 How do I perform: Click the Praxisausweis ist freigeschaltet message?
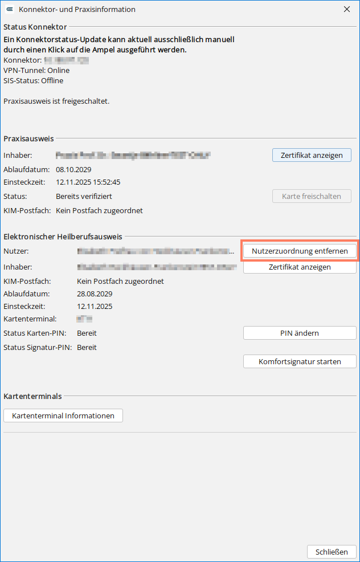coord(56,101)
